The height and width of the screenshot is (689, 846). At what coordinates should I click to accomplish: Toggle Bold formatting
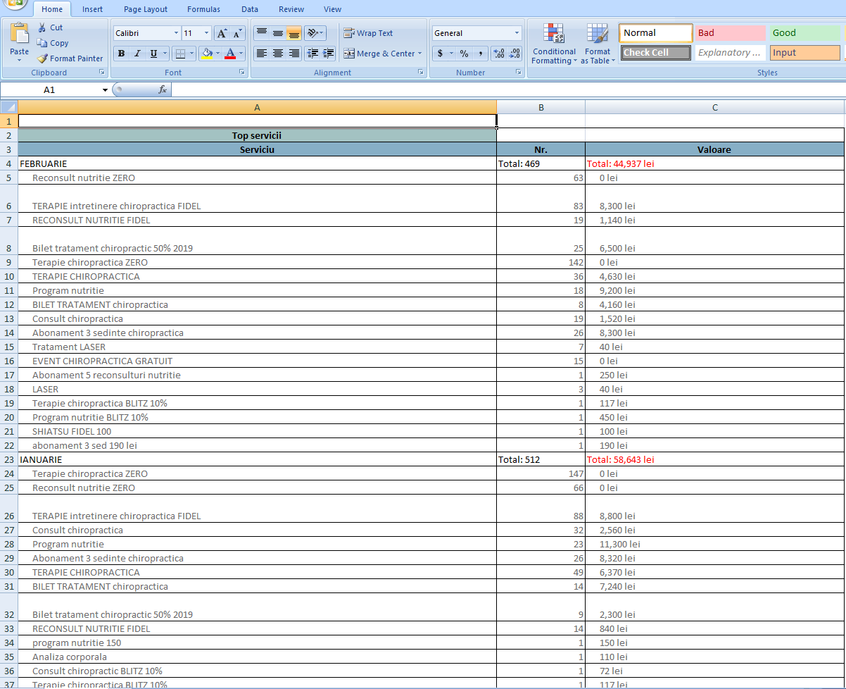[x=121, y=54]
